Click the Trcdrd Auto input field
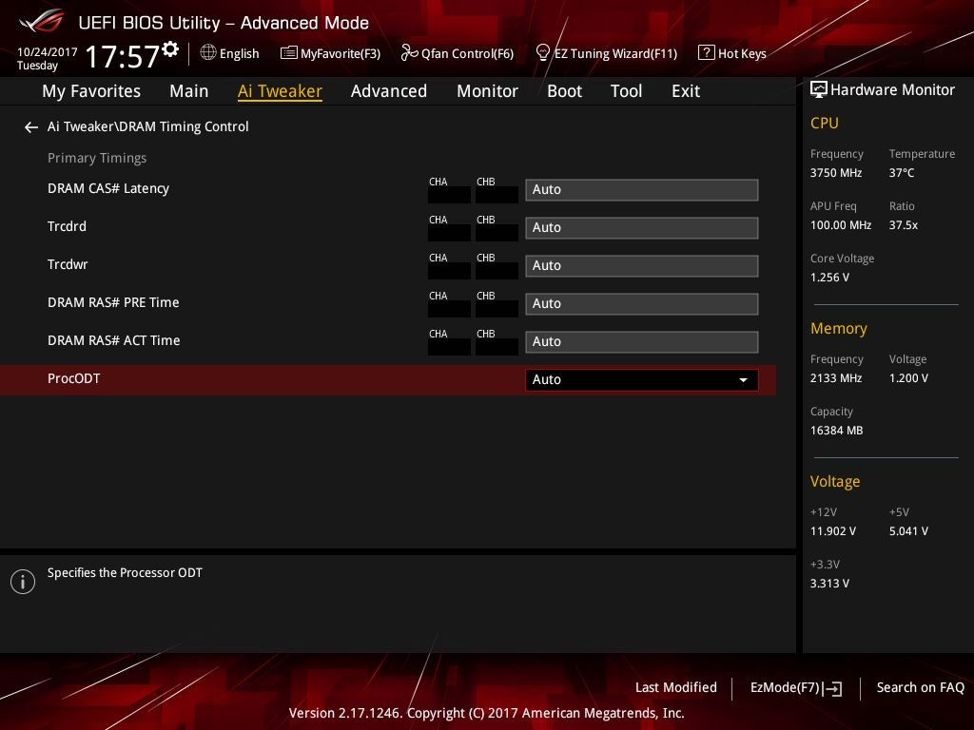The image size is (974, 730). pyautogui.click(x=642, y=228)
